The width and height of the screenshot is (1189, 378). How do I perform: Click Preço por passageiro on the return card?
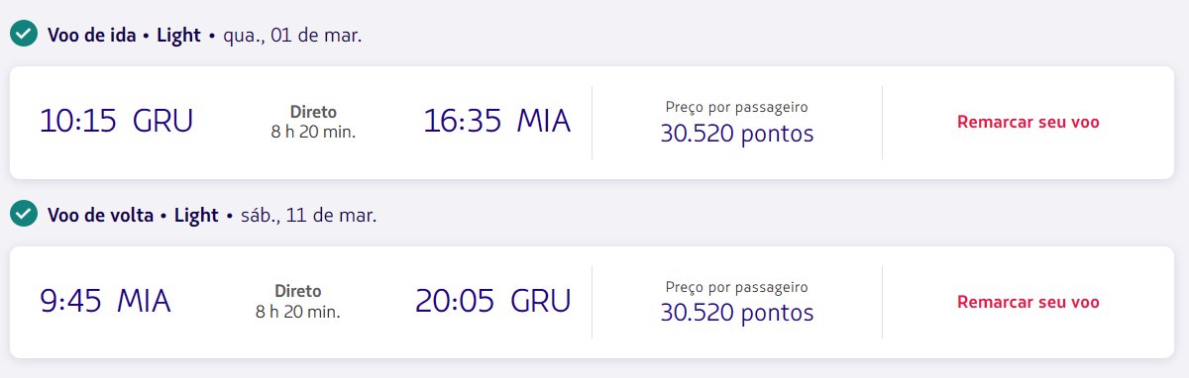click(x=737, y=287)
